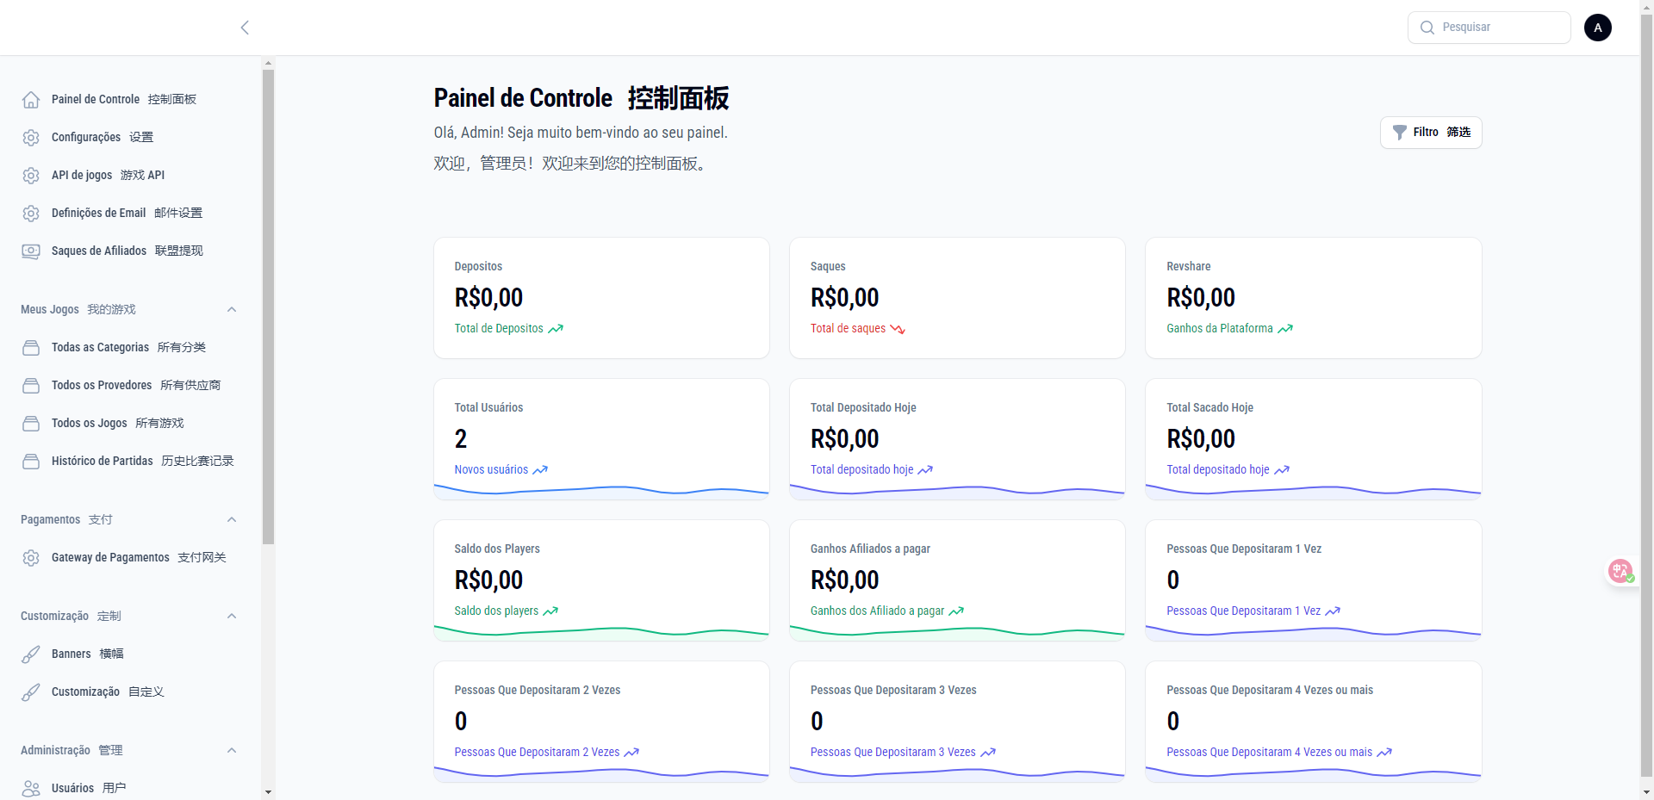
Task: Click the Ganhos da Plataforma link
Action: [1220, 329]
